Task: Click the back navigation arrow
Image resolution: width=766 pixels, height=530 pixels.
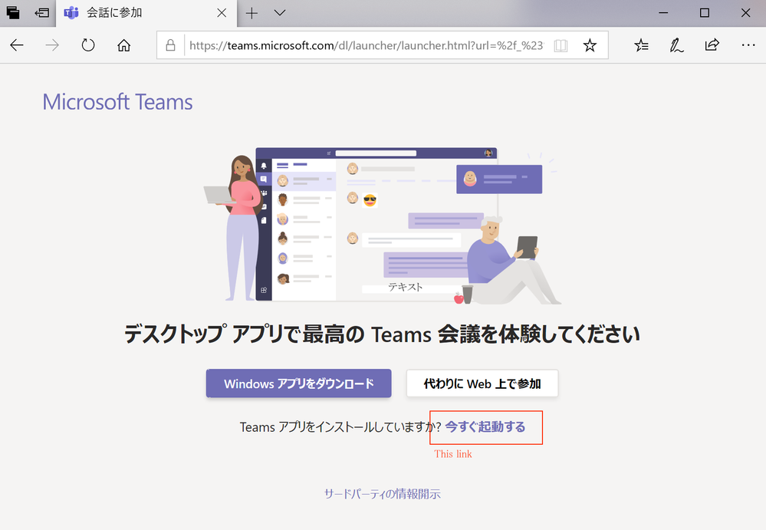Action: click(x=16, y=45)
